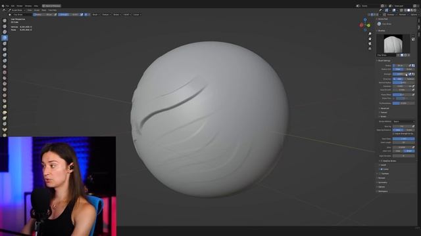Viewport: 421px width, 236px height.
Task: Select the Inflate brush tool
Action: coord(5,55)
